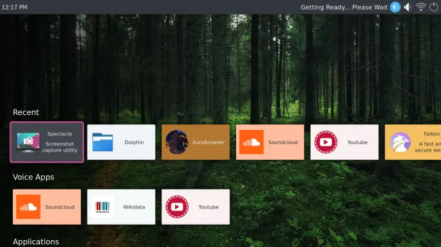Select the Voice Apps section heading
This screenshot has width=441, height=247.
33,177
